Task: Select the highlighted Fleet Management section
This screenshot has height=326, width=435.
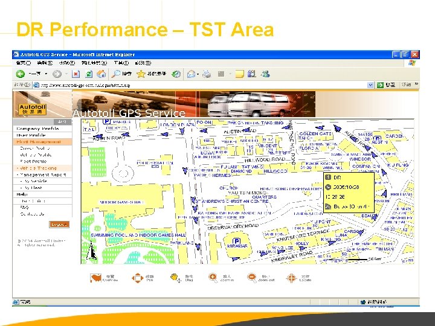Action: pyautogui.click(x=42, y=142)
